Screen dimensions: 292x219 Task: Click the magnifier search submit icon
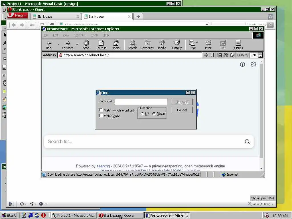(x=247, y=141)
